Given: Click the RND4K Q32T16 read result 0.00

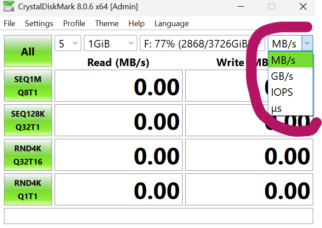Looking at the screenshot, I should [119, 155].
